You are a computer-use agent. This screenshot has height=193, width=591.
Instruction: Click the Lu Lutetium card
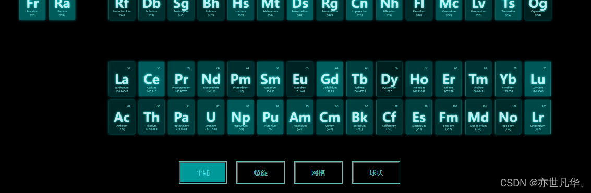[x=538, y=79]
